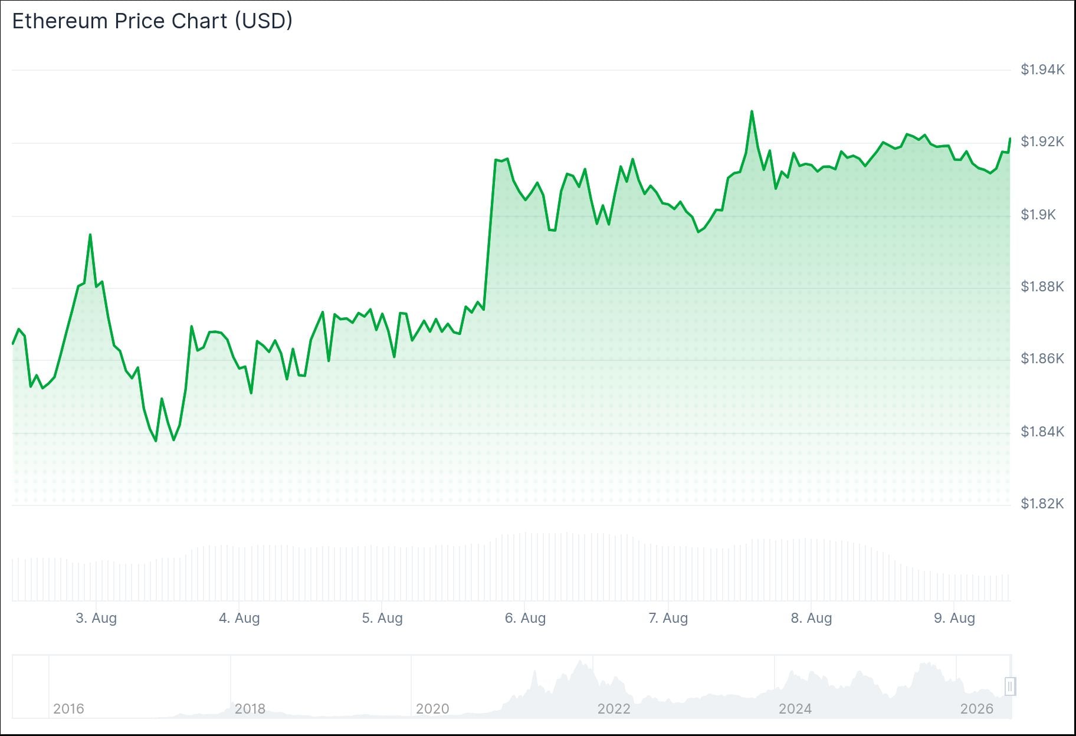Click the 6. Aug date label
Viewport: 1076px width, 736px height.
pos(525,618)
